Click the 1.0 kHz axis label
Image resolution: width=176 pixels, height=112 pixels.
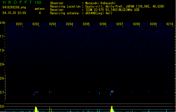(x=2, y=50)
